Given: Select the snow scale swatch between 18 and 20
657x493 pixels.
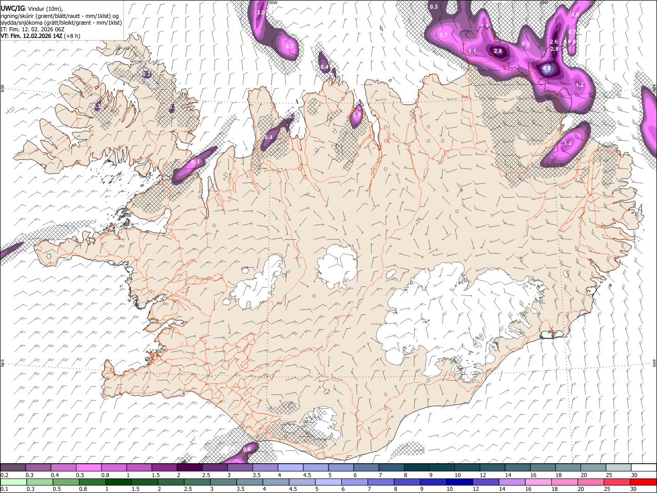Looking at the screenshot, I should click(x=568, y=468).
